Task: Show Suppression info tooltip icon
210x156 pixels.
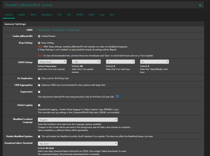Action: click(117, 96)
